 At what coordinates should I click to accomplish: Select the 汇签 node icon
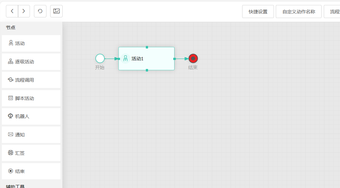click(x=11, y=153)
